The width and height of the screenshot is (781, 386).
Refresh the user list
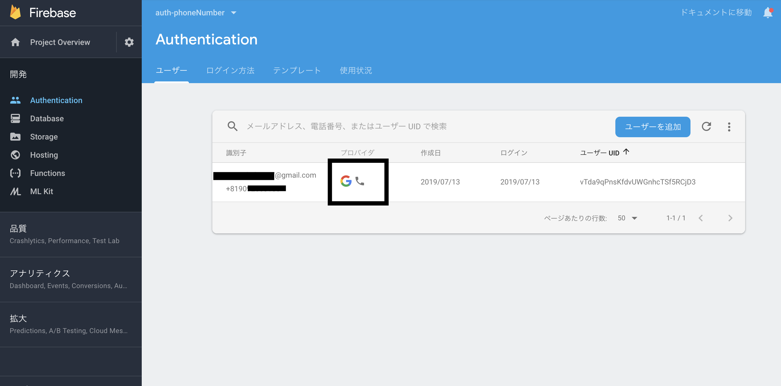[x=707, y=127]
